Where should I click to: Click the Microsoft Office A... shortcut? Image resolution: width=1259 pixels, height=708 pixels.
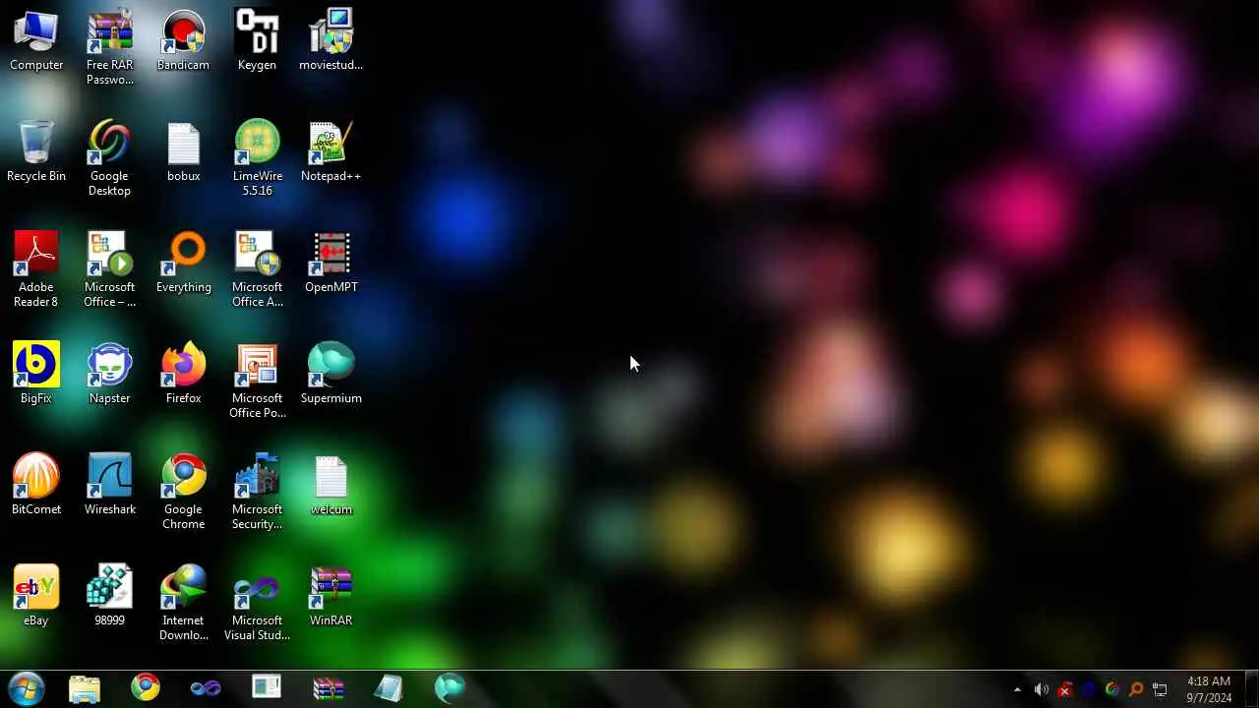click(x=257, y=269)
